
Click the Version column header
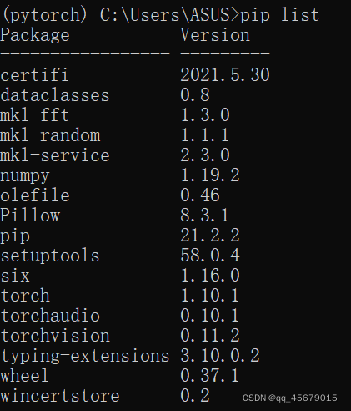coord(215,35)
